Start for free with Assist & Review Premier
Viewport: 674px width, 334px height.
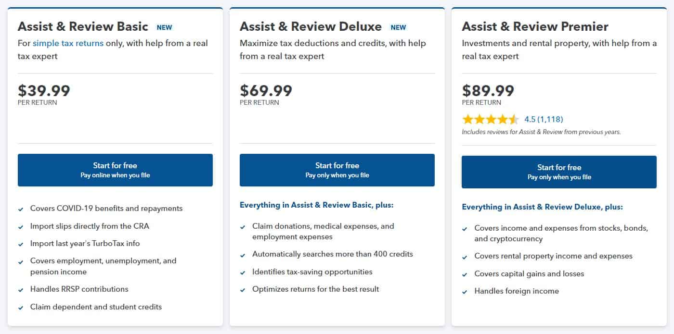559,172
